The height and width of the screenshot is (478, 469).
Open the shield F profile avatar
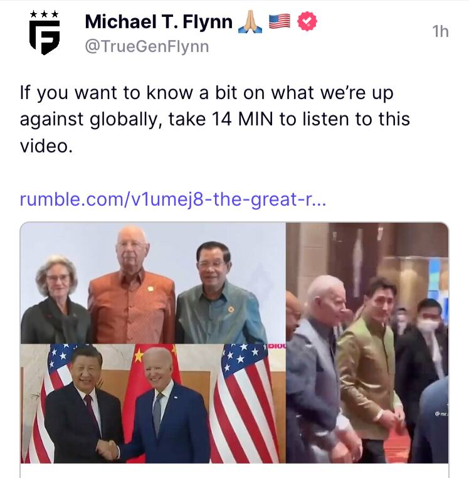[x=45, y=33]
